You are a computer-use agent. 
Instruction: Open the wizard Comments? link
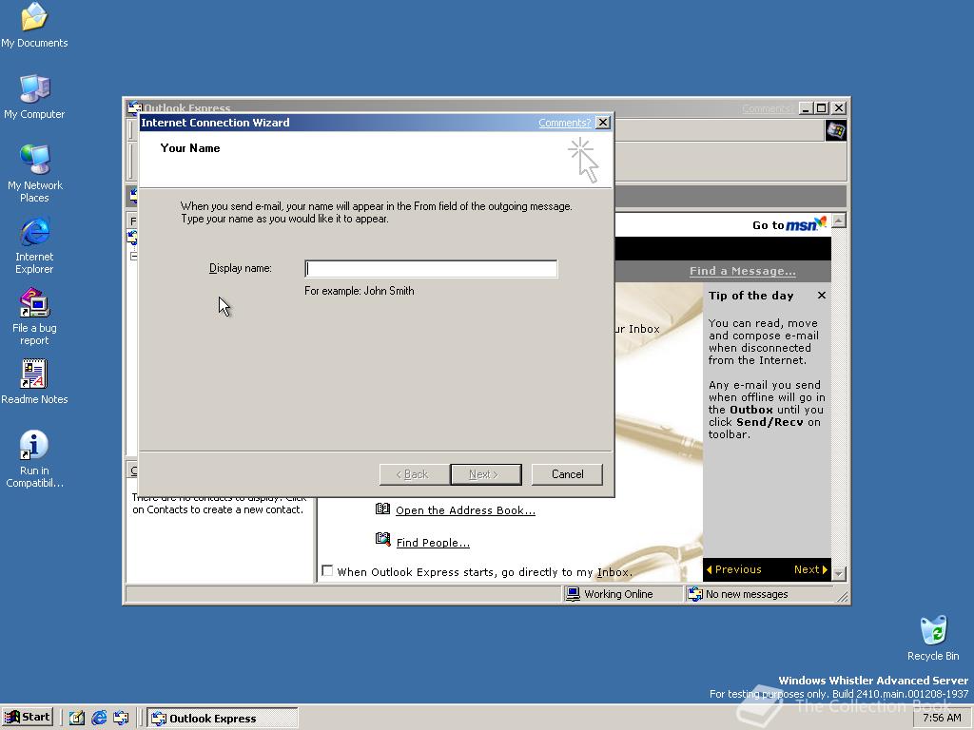point(564,123)
